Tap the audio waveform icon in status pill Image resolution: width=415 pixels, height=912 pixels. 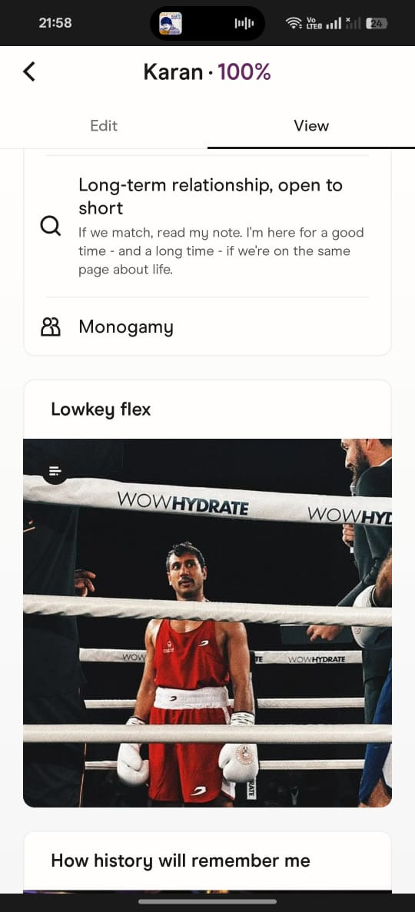(x=244, y=23)
